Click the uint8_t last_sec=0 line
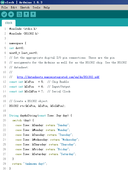128x170 pixels. point(24,53)
